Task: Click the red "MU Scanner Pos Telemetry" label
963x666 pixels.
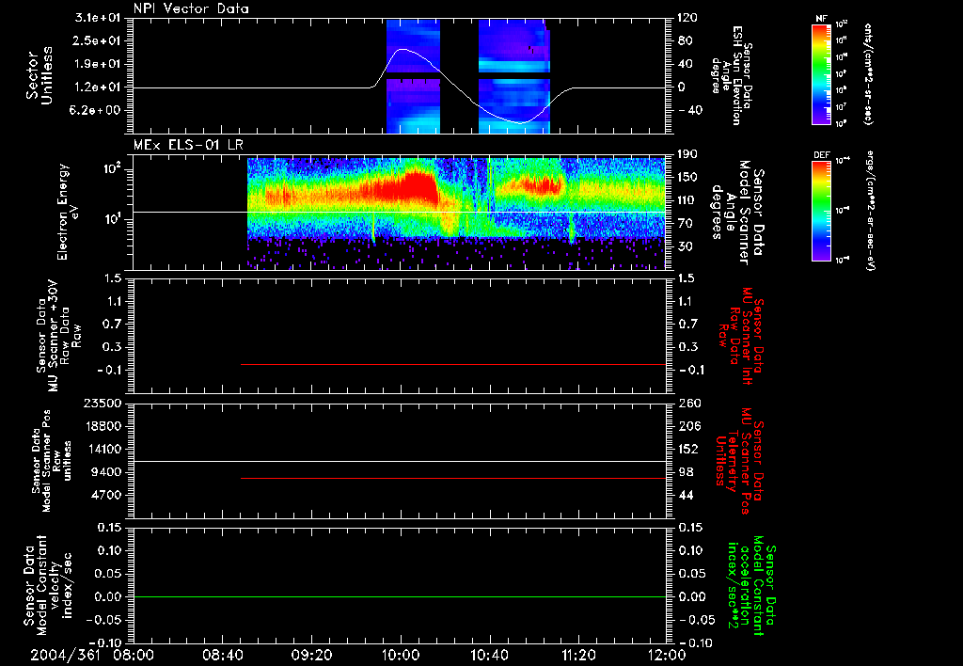Action: click(739, 461)
